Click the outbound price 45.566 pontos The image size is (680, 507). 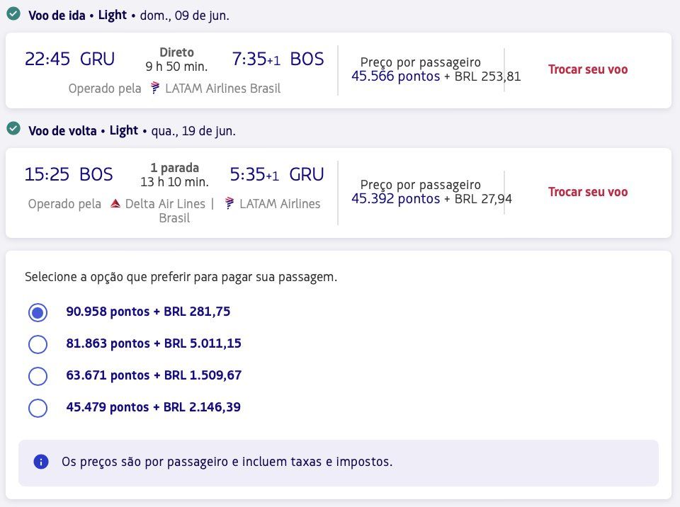coord(395,76)
